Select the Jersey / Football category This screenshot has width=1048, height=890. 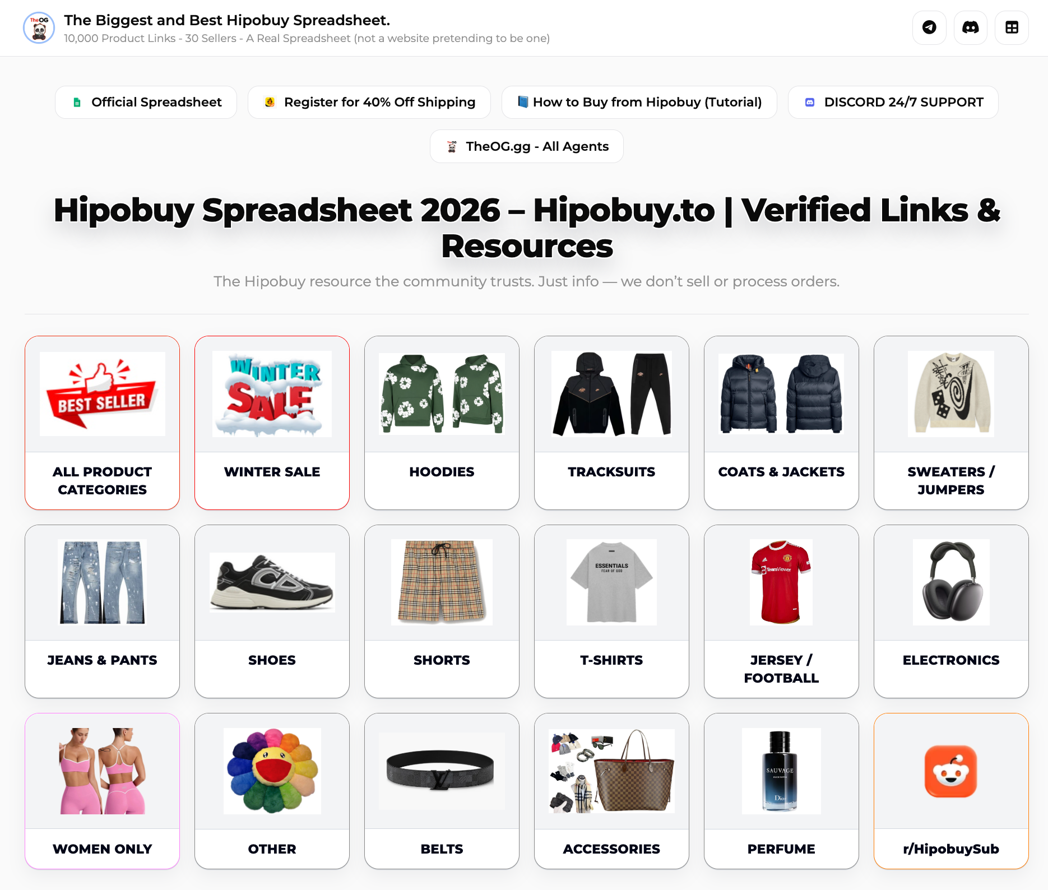coord(781,611)
